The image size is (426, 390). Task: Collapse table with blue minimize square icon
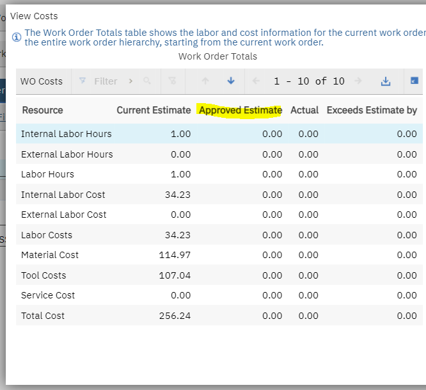tap(414, 81)
